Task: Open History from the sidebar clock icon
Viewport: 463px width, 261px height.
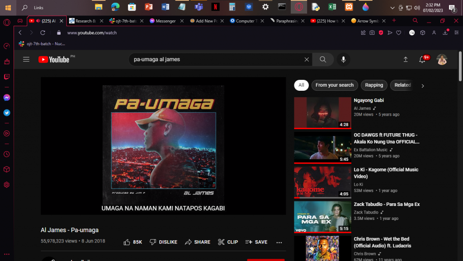Action: pyautogui.click(x=6, y=154)
